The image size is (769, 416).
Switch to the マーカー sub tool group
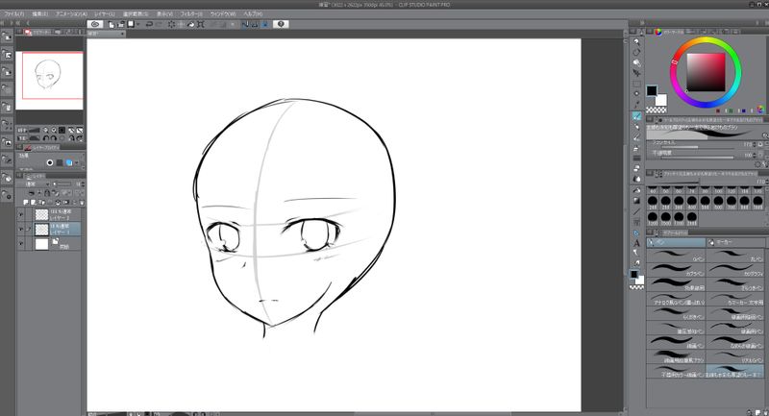[x=721, y=243]
